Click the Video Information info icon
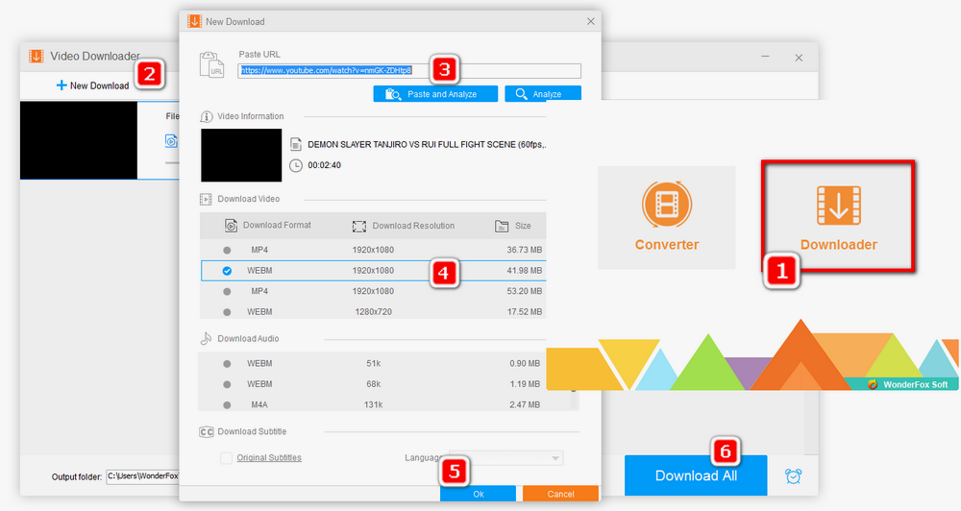 click(x=207, y=116)
